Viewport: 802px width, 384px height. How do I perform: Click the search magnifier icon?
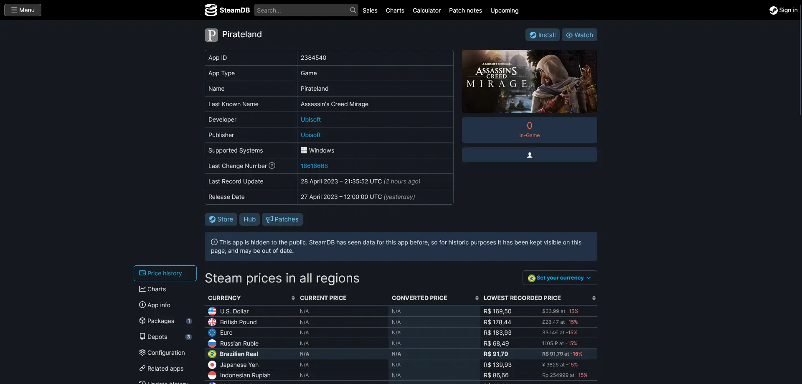point(353,10)
